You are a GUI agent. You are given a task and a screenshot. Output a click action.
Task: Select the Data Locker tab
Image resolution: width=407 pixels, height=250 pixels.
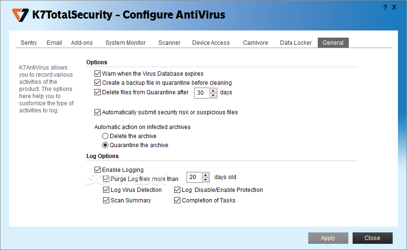pos(296,43)
